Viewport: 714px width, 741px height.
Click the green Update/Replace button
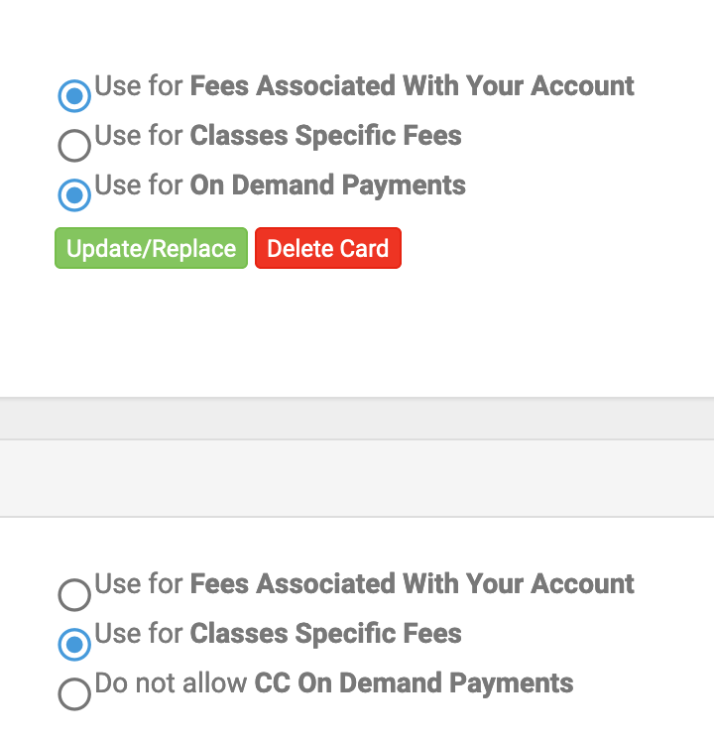click(x=151, y=248)
